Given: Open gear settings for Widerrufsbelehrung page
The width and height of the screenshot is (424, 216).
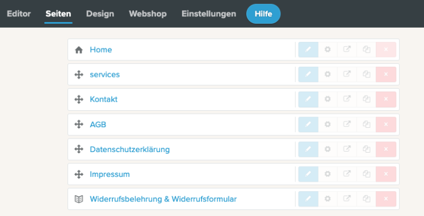Looking at the screenshot, I should [328, 199].
